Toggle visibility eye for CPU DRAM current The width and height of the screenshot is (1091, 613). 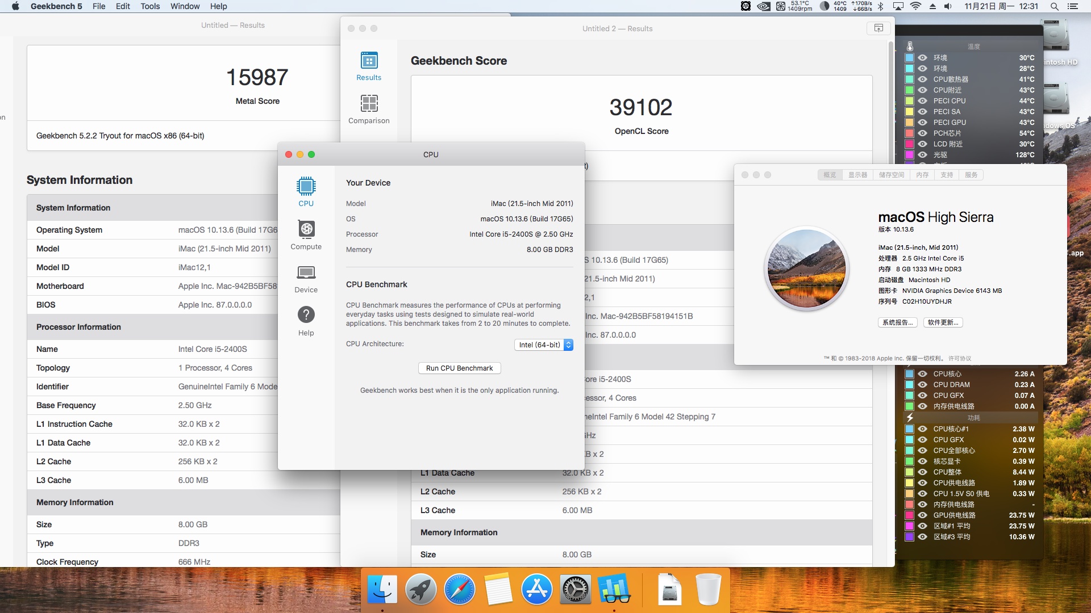(922, 385)
